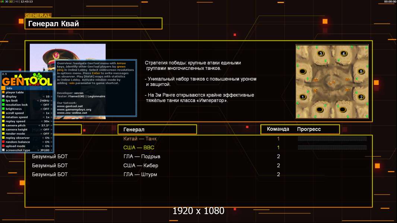The width and height of the screenshot is (397, 223).
Task: Click the grey square beside display
Action: (x=3, y=97)
